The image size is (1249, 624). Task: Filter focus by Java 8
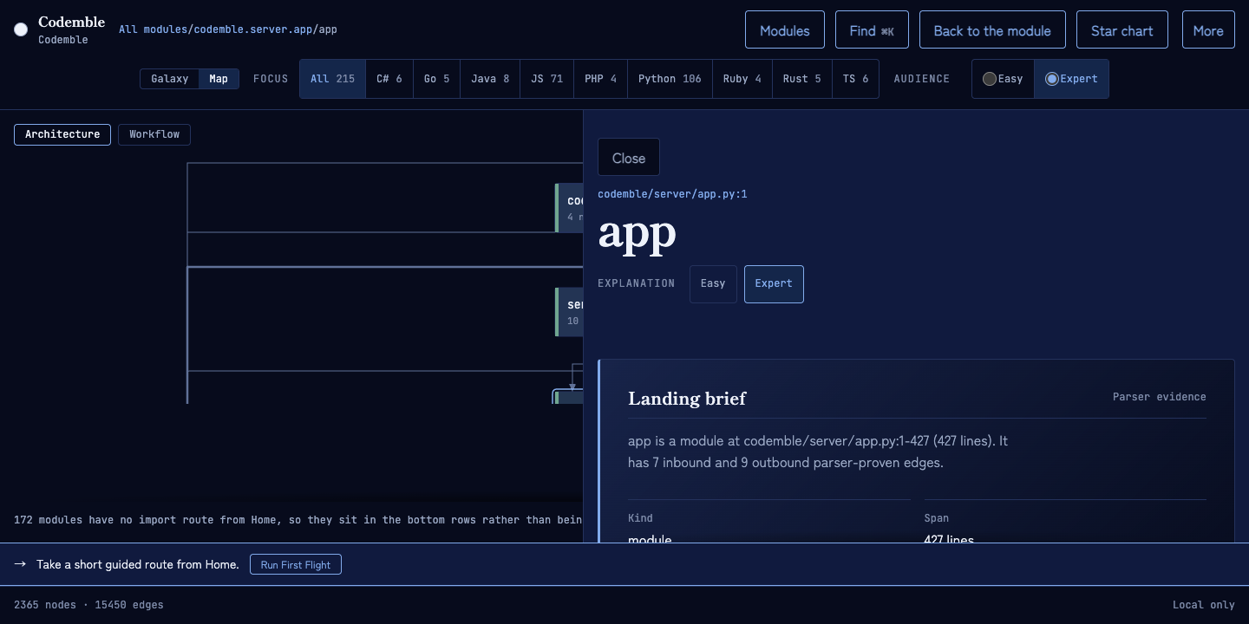coord(490,79)
